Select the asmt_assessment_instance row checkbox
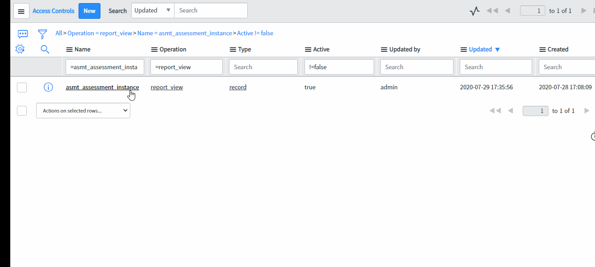Image resolution: width=595 pixels, height=267 pixels. [x=21, y=87]
